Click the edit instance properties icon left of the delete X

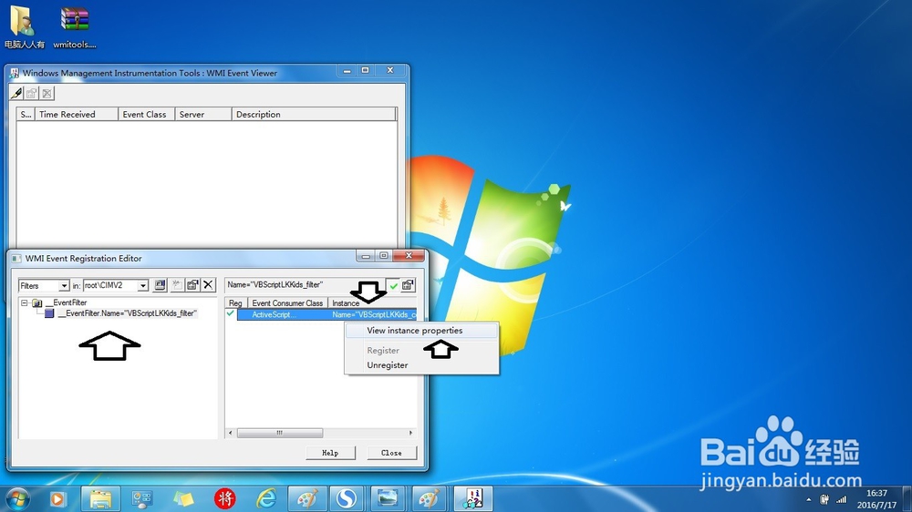[x=192, y=285]
